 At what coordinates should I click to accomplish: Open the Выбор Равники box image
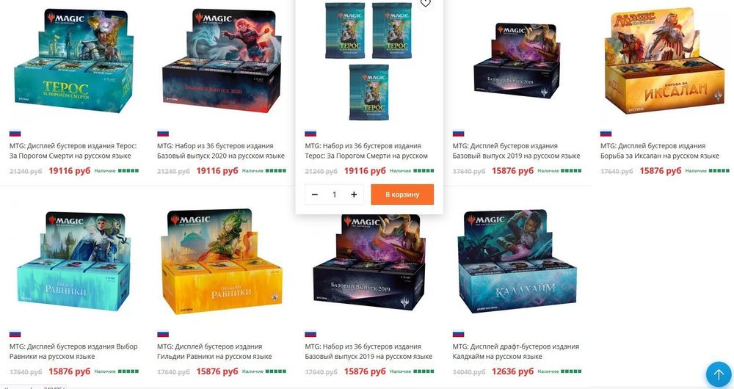(x=73, y=261)
